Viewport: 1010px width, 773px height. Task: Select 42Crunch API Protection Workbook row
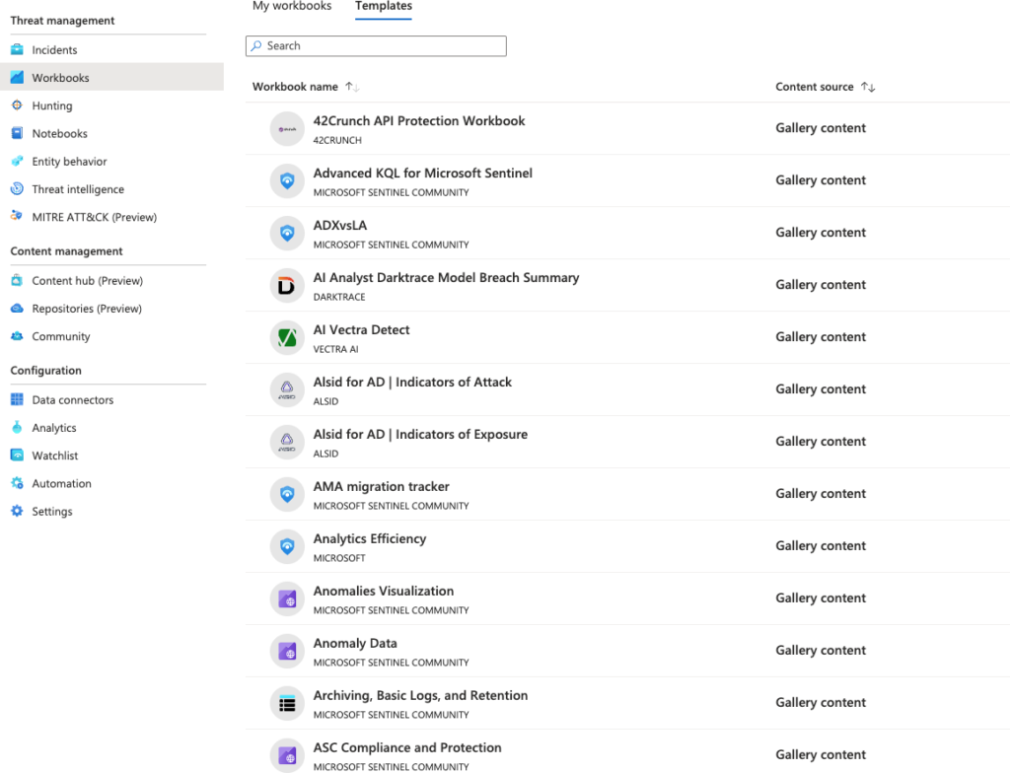pyautogui.click(x=627, y=128)
